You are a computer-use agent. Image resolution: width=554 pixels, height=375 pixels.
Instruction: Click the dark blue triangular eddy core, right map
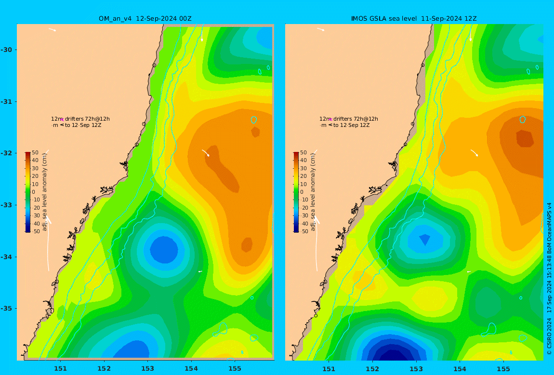[x=424, y=239]
